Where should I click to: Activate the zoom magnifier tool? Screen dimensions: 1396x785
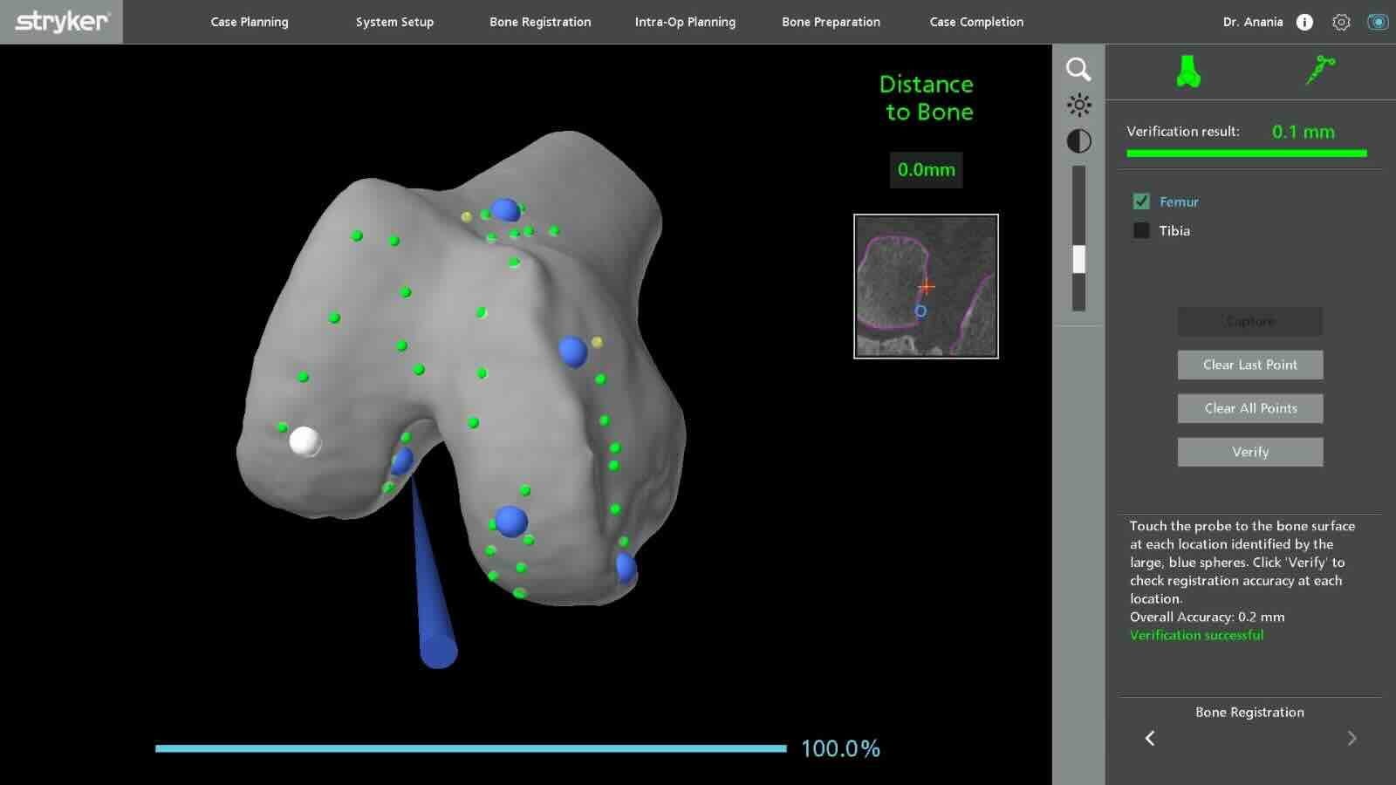pos(1079,69)
